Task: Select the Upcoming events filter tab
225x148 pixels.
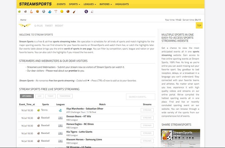Action: coord(27,96)
